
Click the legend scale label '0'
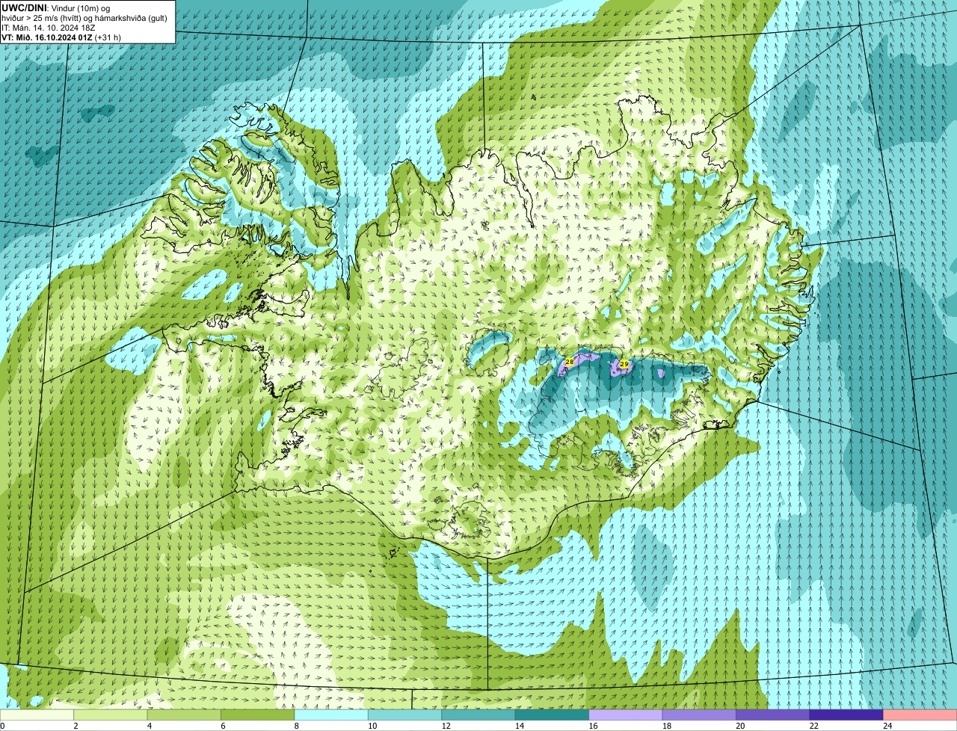coord(2,726)
